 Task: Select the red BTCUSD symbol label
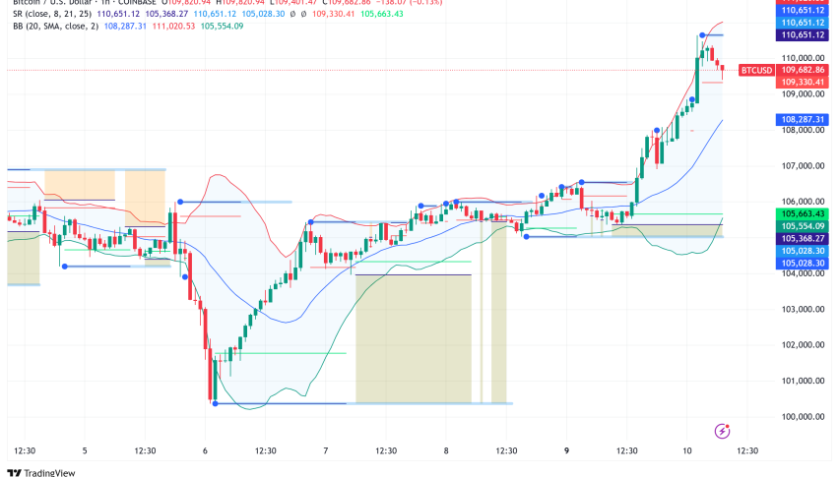coord(756,70)
